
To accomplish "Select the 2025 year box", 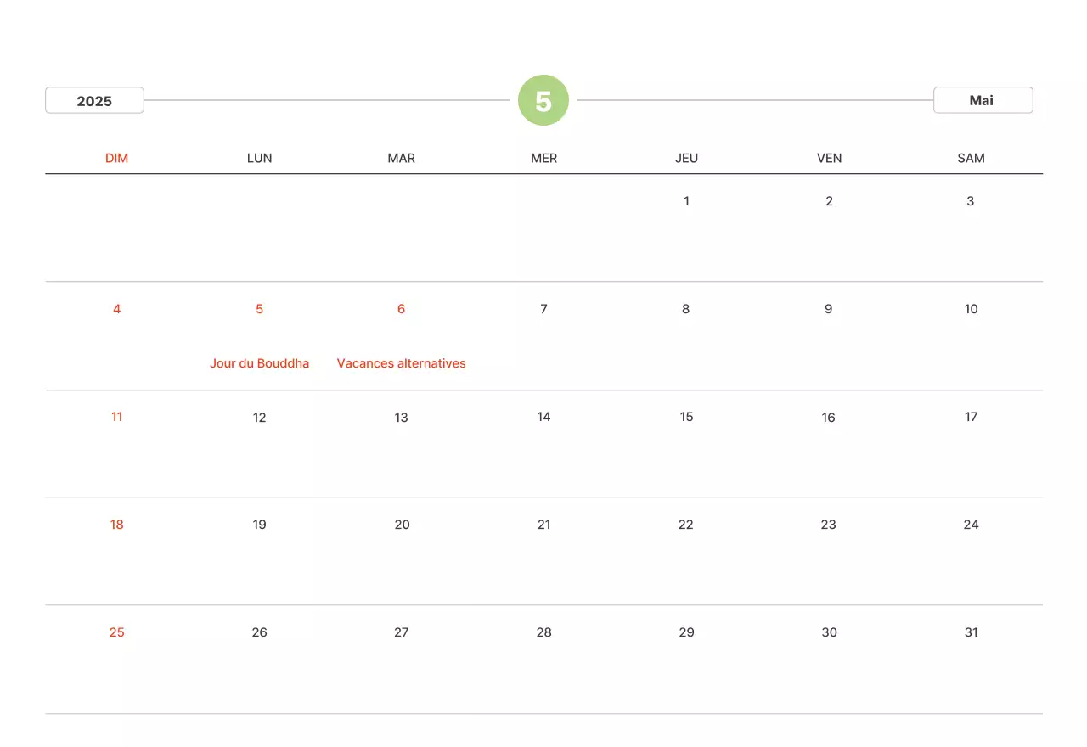I will pyautogui.click(x=94, y=100).
